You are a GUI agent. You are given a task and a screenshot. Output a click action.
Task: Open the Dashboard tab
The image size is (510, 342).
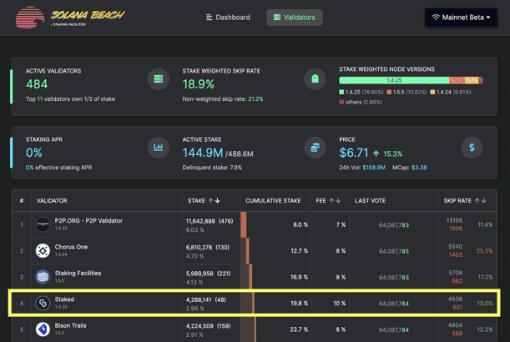pos(228,18)
